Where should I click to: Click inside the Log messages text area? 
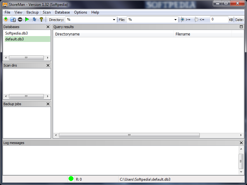121,160
